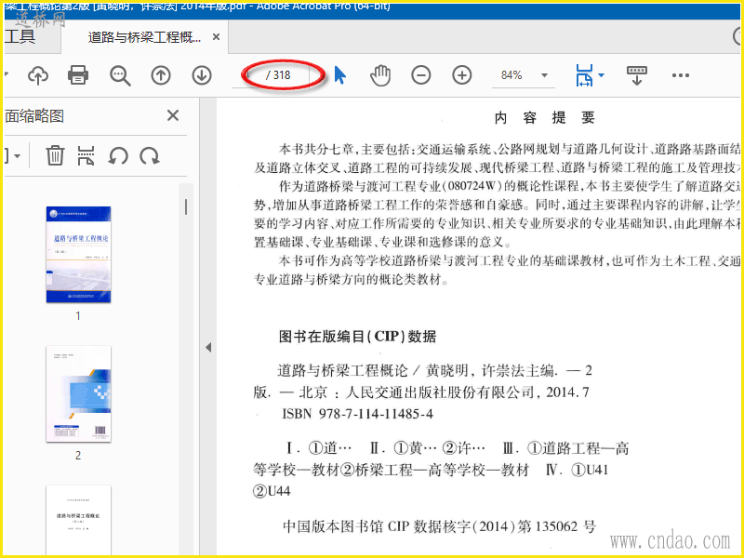Go to previous page with up arrow
Screen dimensions: 744x558
[x=161, y=75]
